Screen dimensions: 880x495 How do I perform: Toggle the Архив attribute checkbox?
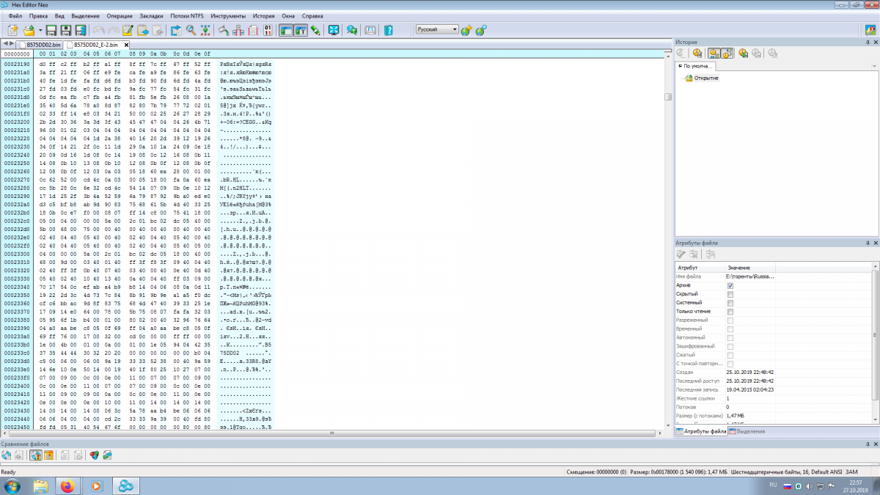(730, 285)
